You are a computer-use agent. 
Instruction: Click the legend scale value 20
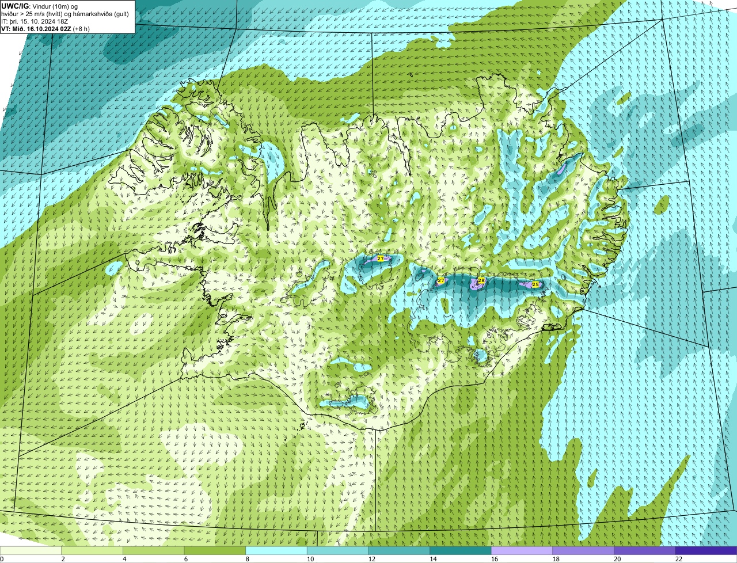tap(617, 558)
